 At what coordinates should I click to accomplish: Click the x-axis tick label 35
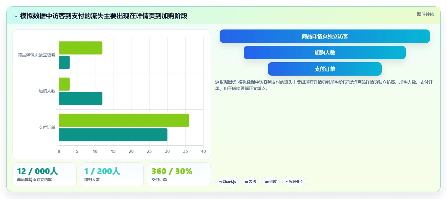tap(185, 151)
